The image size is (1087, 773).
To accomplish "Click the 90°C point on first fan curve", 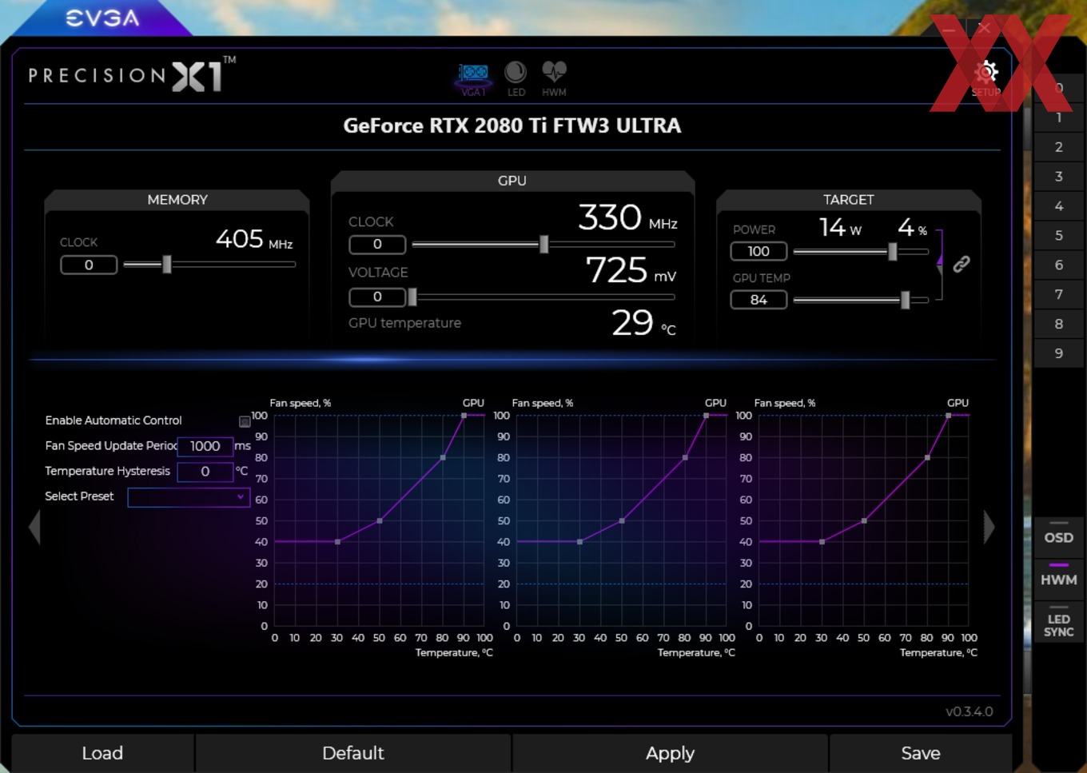I will point(464,416).
